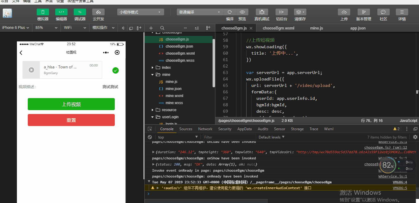Click the preview eye icon (预览)
The width and height of the screenshot is (419, 203).
[243, 12]
